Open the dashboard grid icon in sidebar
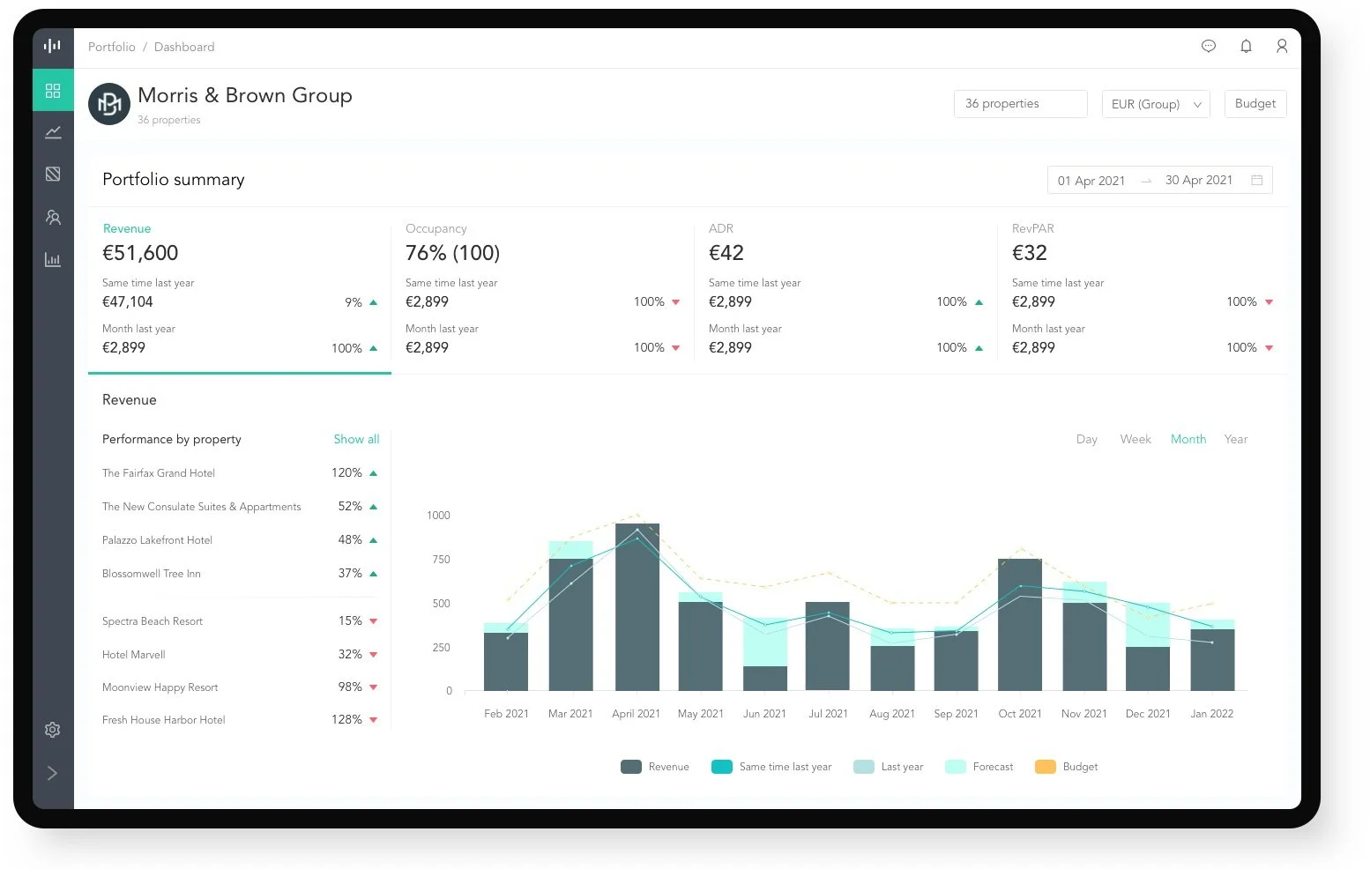 pyautogui.click(x=53, y=90)
